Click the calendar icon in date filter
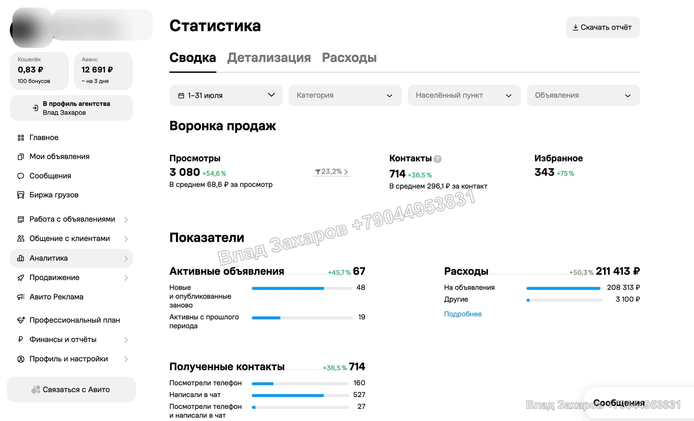 click(x=181, y=96)
